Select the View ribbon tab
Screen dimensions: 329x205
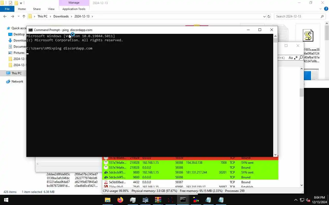pyautogui.click(x=51, y=9)
